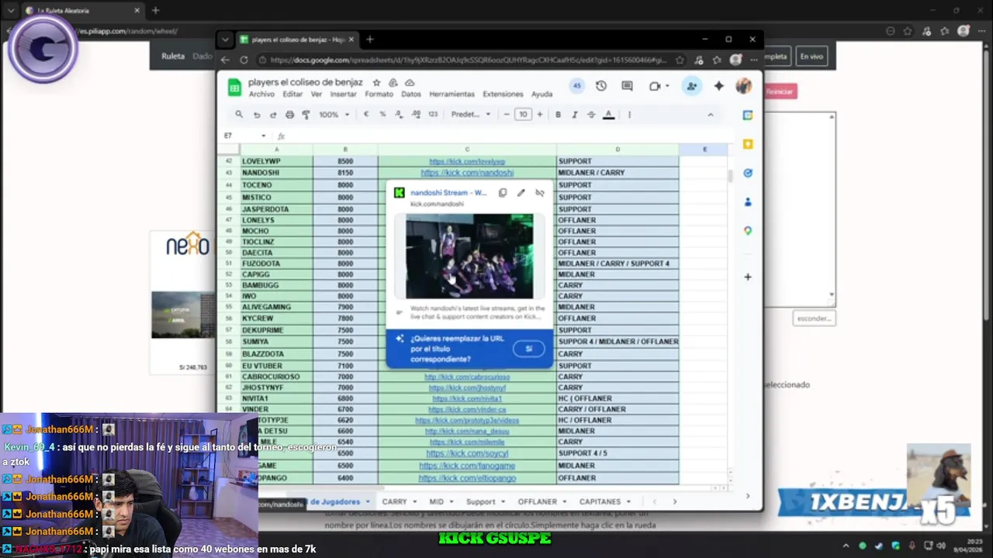993x558 pixels.
Task: Open Google Calendar side panel icon
Action: 748,115
